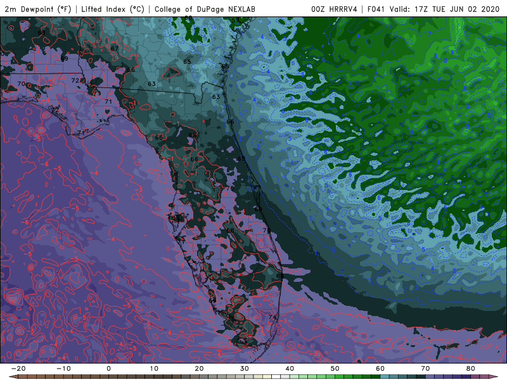Click the '2m Dewpoint (°F)' title text
507x380 pixels.
[38, 9]
